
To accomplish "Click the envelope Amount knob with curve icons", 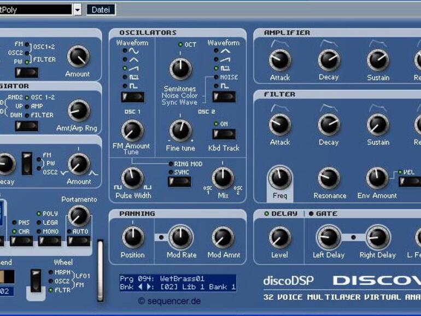I will 79,164.
